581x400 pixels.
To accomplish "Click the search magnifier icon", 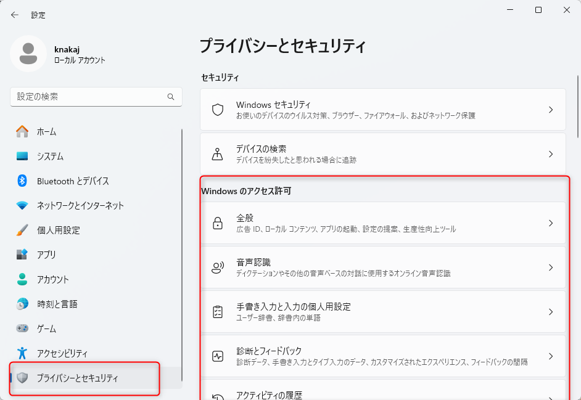I will coord(171,97).
